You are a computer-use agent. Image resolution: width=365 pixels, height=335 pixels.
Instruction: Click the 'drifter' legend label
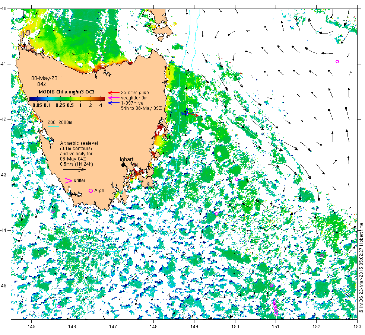[x=80, y=181]
